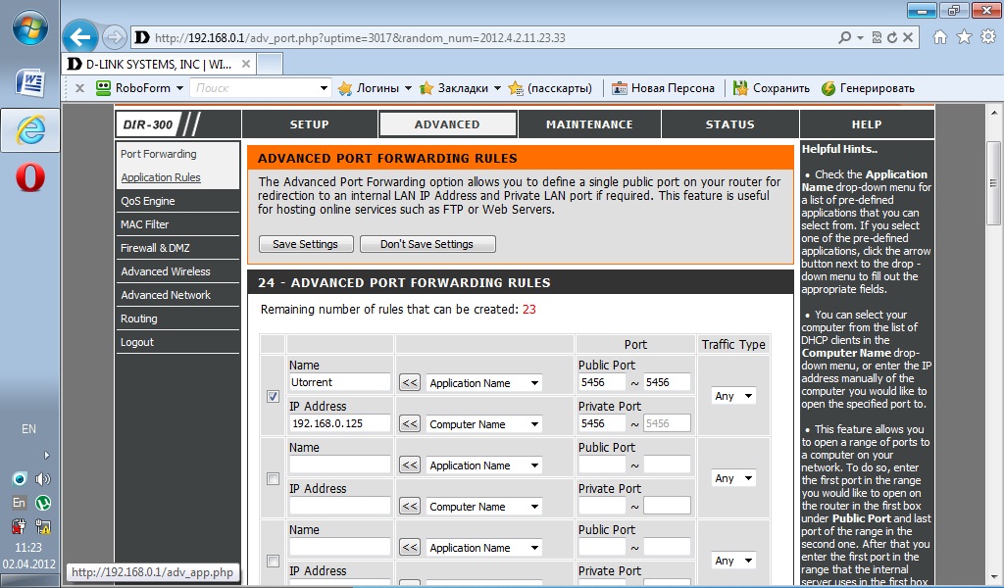Click the RoboForm Поиск search field
The width and height of the screenshot is (1004, 588).
coord(254,88)
